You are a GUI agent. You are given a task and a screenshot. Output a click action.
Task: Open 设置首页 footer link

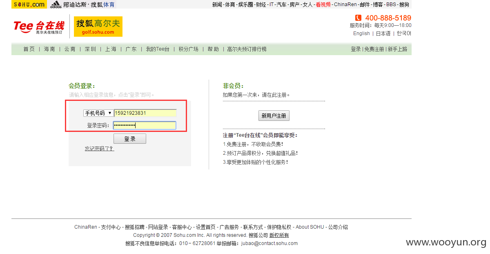tap(205, 227)
